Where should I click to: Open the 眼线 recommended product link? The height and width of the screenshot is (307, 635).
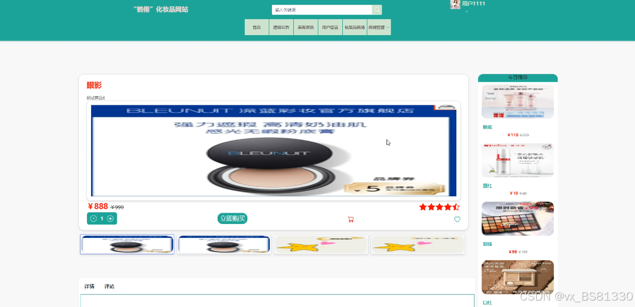[487, 244]
